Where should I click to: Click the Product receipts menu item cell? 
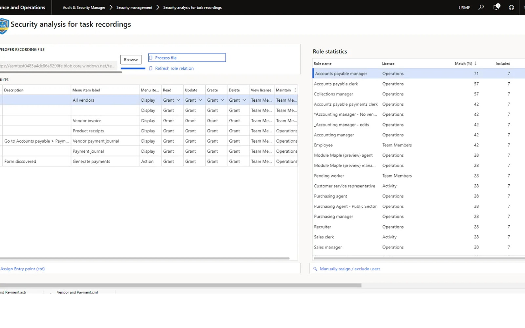pyautogui.click(x=105, y=131)
